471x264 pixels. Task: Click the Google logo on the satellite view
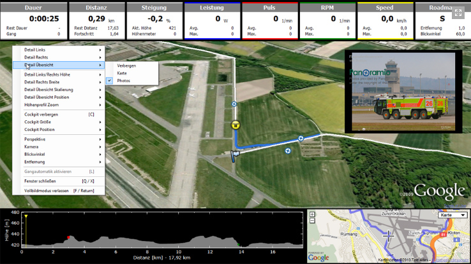pyautogui.click(x=441, y=190)
